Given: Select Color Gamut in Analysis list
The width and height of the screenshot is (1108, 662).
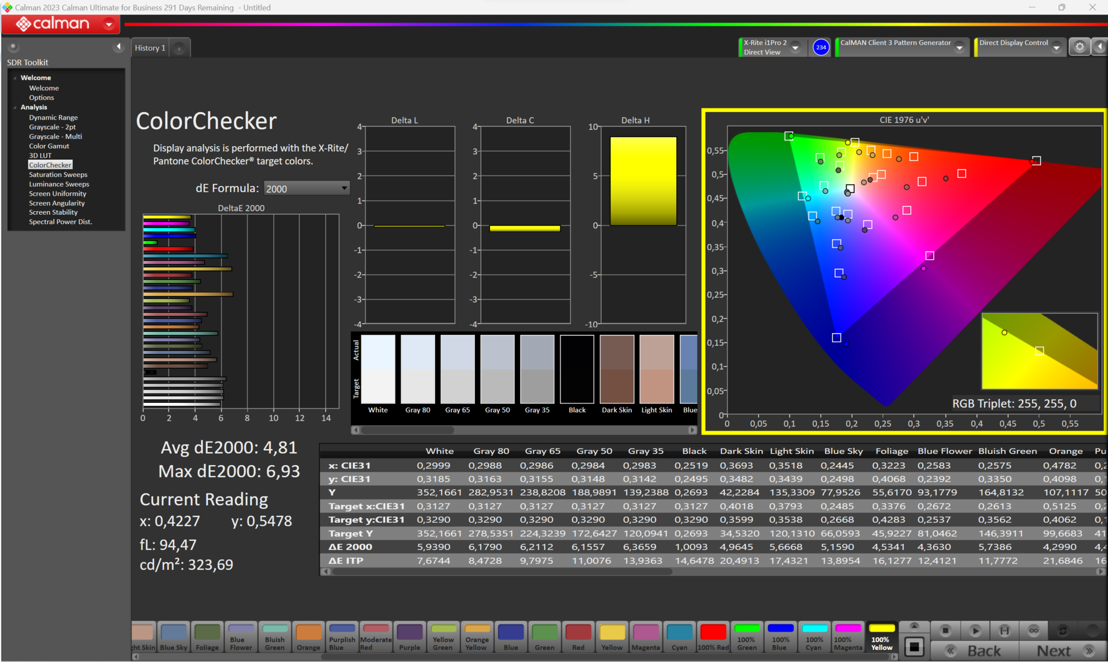Looking at the screenshot, I should (49, 146).
